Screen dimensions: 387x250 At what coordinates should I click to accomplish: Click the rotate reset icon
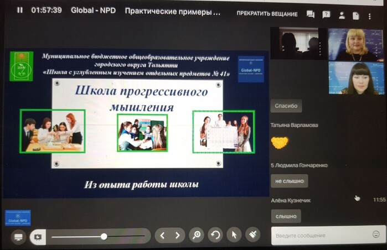tap(215, 235)
